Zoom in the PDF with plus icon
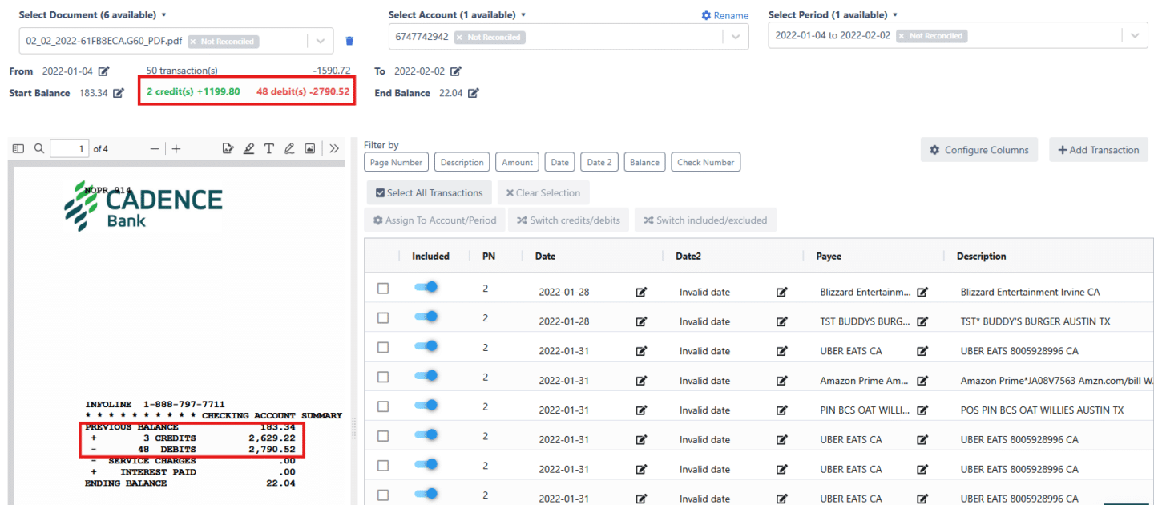Viewport: 1154px width, 505px height. tap(176, 148)
